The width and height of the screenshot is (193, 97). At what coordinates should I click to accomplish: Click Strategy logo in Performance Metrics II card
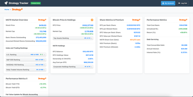coord(42,79)
